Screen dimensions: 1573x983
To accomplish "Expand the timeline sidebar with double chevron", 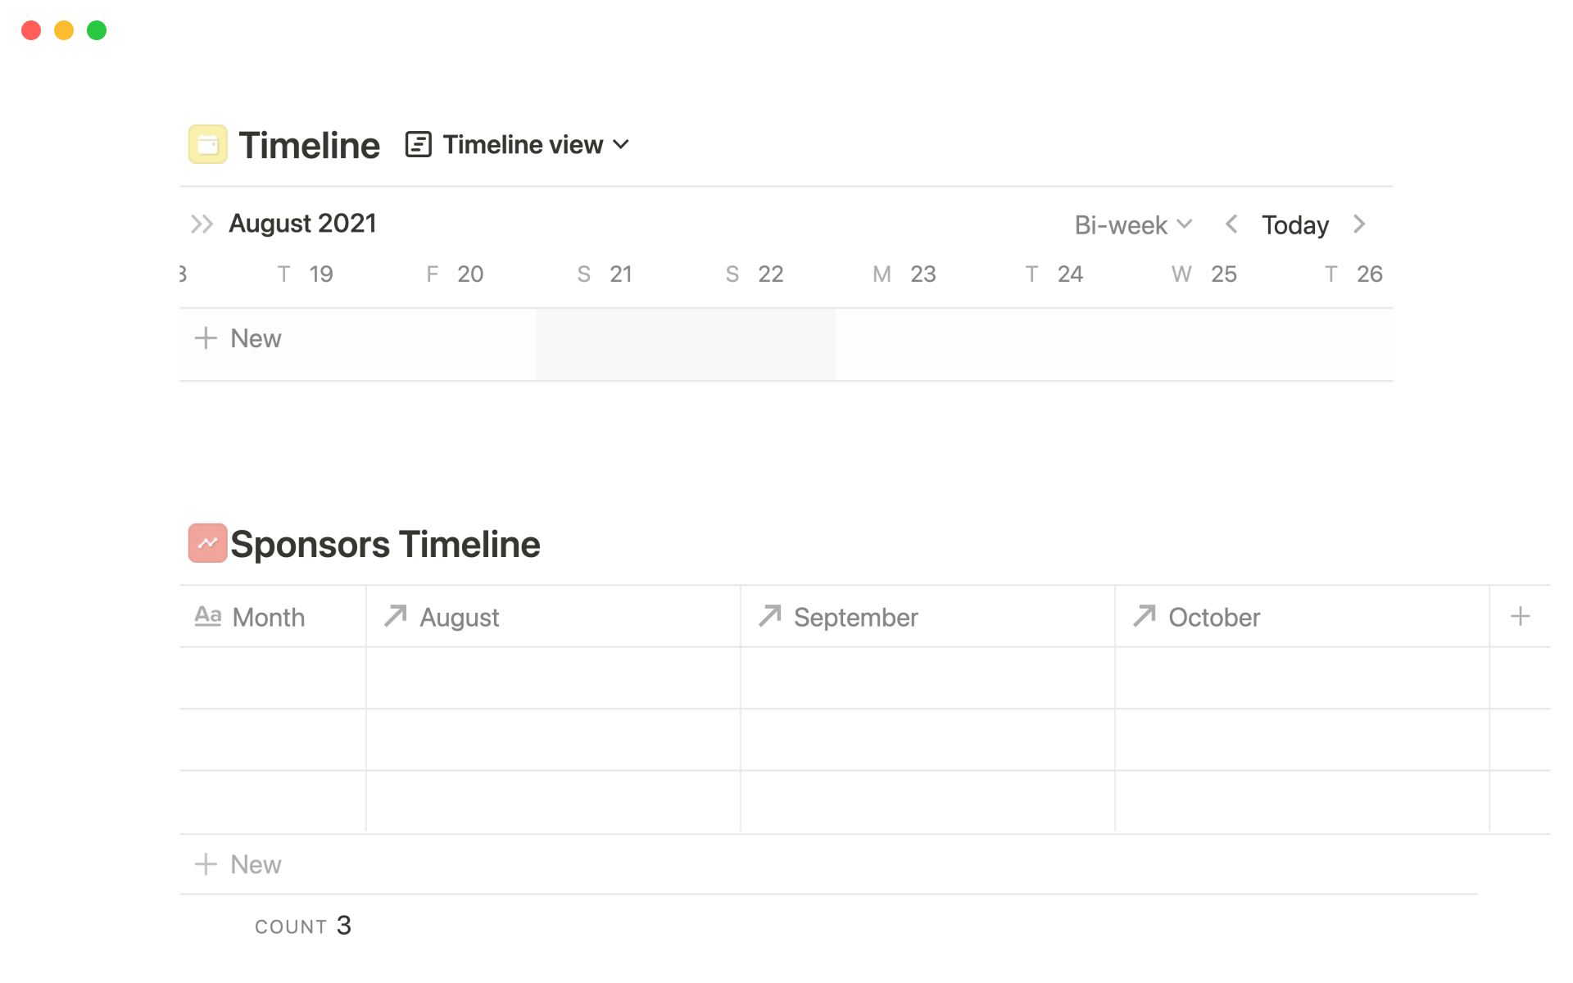I will point(202,224).
